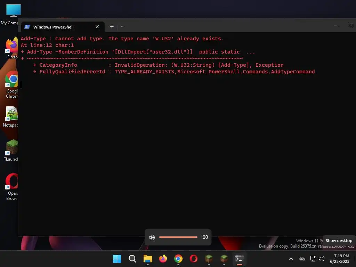Click the volume flyout slider track
The image size is (356, 267).
(x=178, y=237)
